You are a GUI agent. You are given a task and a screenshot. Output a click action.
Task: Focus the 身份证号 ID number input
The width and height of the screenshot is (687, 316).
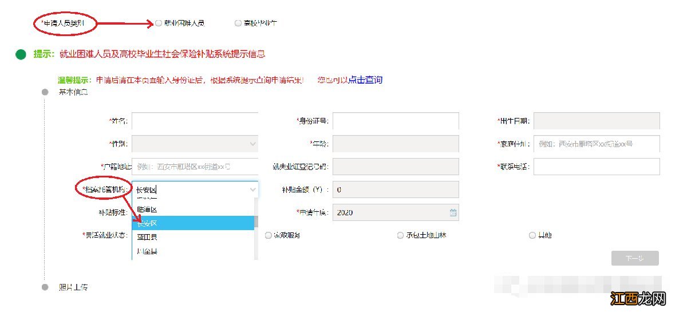pos(396,121)
